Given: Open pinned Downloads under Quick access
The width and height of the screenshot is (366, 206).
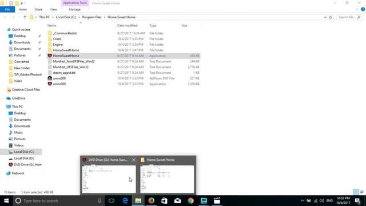Looking at the screenshot, I should tap(22, 42).
